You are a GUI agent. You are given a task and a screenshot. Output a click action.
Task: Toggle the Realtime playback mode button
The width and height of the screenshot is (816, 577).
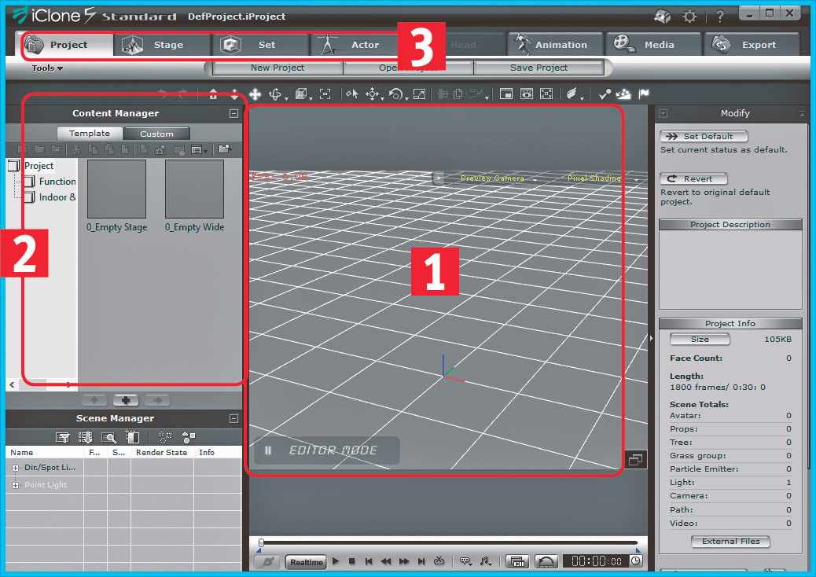306,562
